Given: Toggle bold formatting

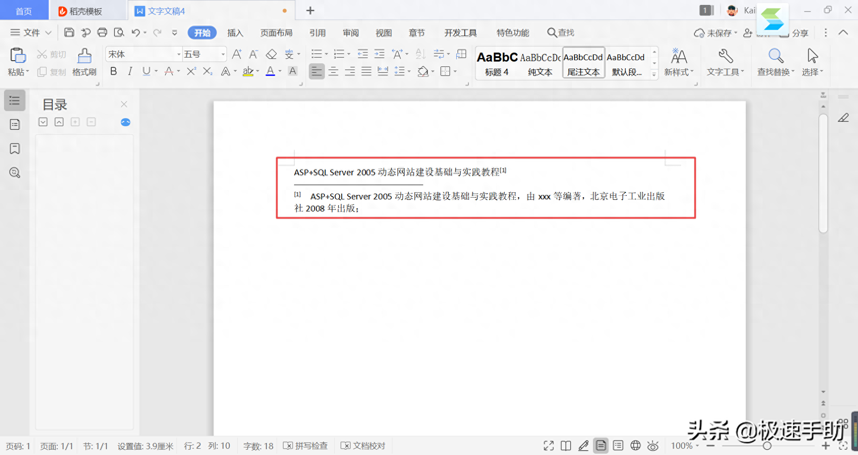Looking at the screenshot, I should point(114,71).
